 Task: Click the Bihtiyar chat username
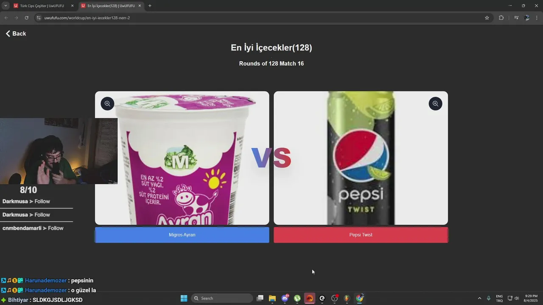coord(18,300)
